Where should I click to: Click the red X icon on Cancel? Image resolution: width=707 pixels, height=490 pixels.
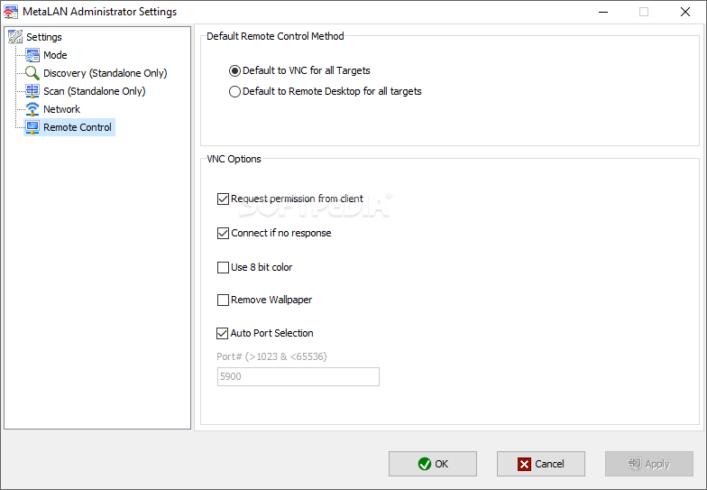click(525, 464)
